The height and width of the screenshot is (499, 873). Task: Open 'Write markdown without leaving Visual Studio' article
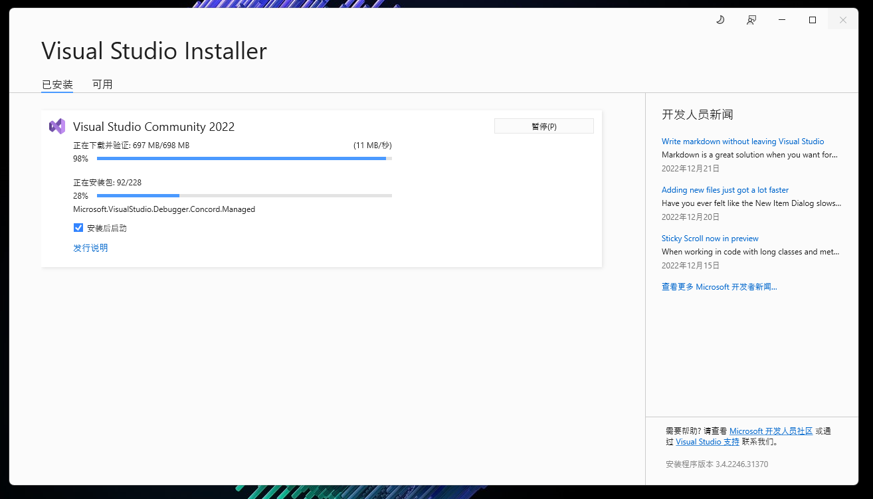click(743, 142)
